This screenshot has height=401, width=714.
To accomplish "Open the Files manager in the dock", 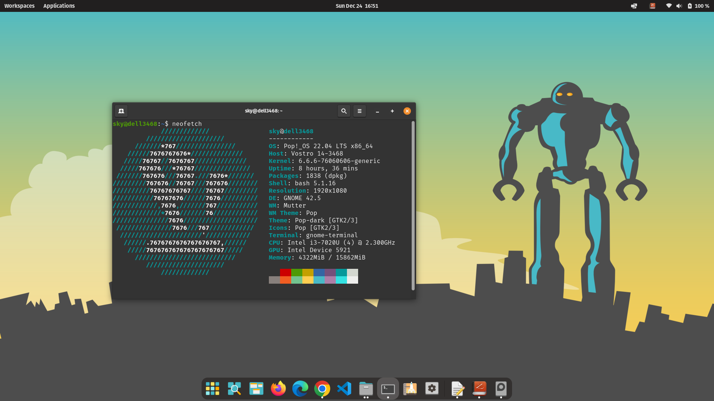I will click(366, 388).
